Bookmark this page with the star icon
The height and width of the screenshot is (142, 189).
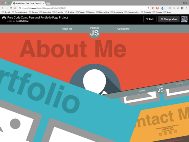click(148, 8)
